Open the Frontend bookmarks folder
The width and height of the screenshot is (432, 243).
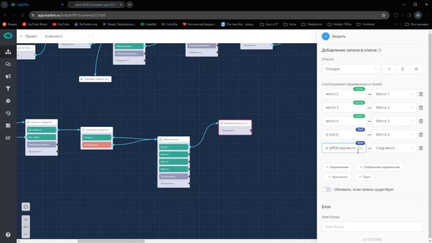point(366,24)
